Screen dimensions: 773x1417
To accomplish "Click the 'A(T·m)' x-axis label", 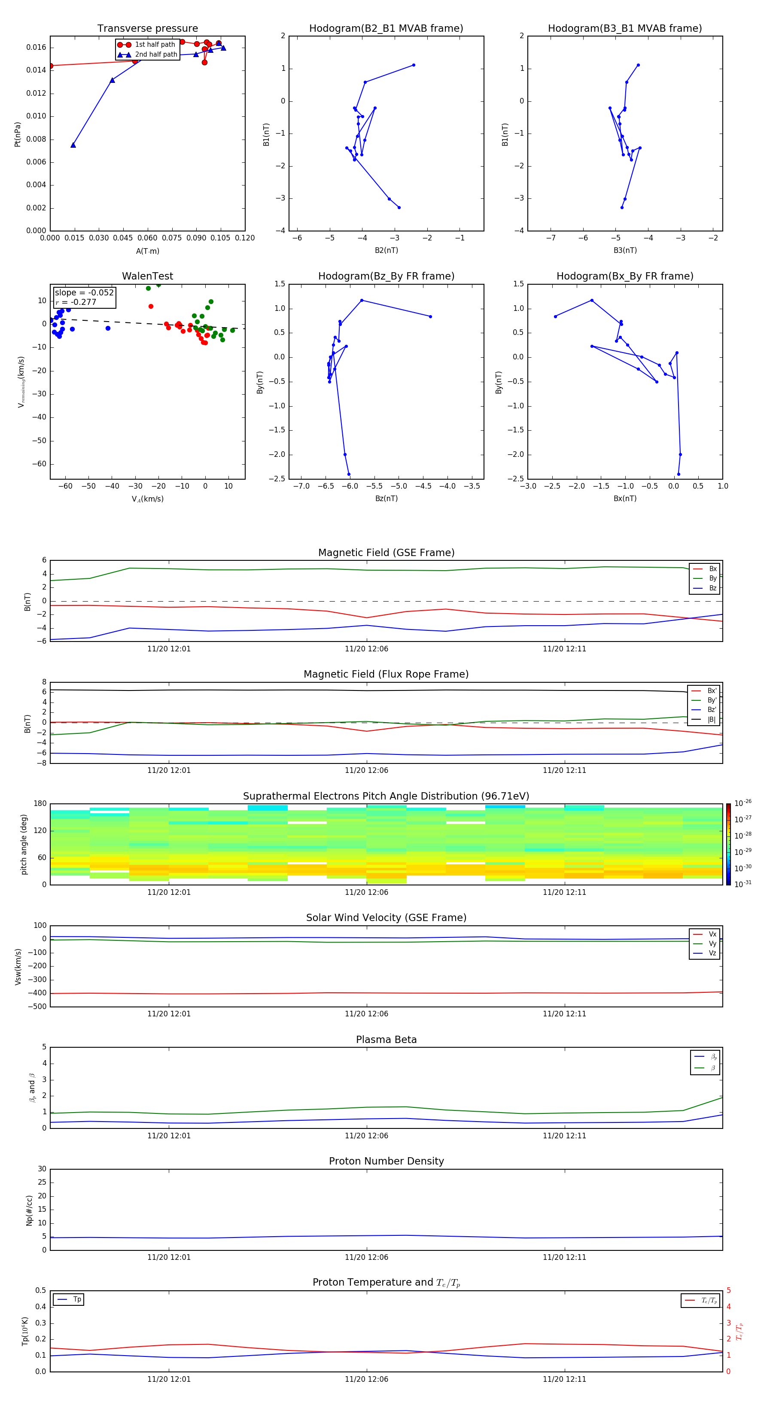I will click(x=147, y=251).
